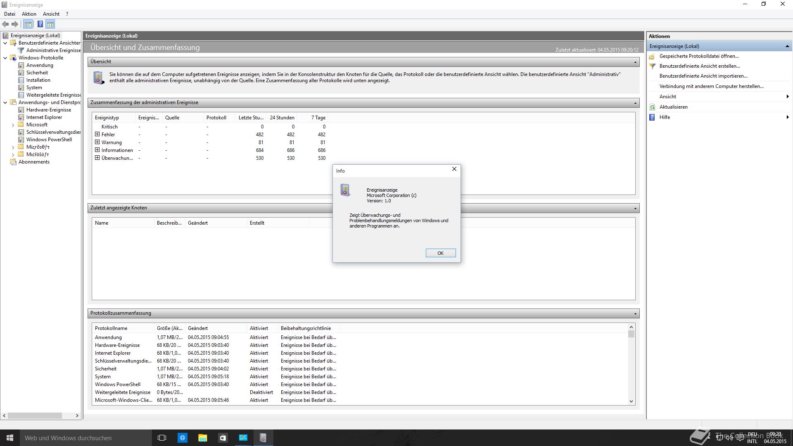Expand Informationen event type row

[x=97, y=150]
